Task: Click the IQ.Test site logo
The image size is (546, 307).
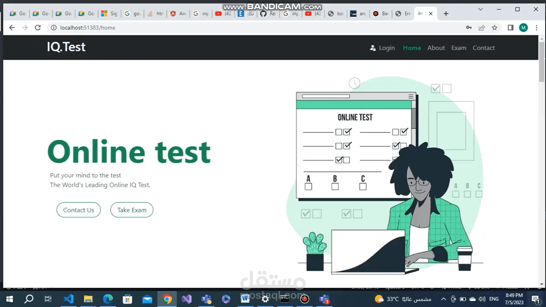Action: 66,47
